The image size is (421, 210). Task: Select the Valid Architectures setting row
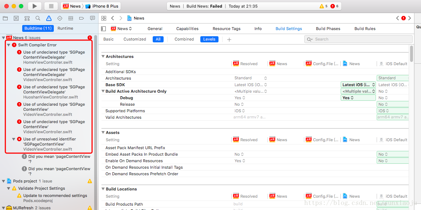pyautogui.click(x=255, y=117)
